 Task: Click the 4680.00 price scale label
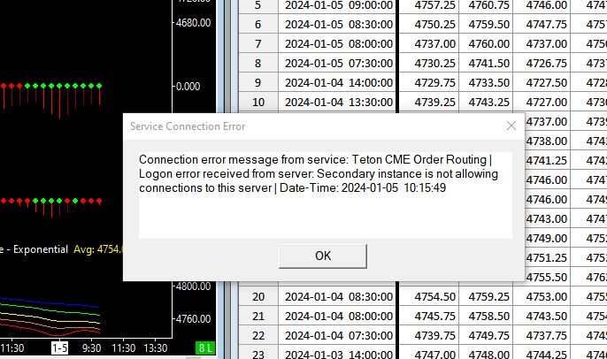click(x=193, y=22)
